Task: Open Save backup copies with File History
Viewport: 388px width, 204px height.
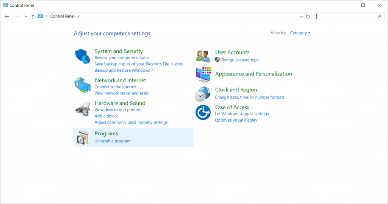Action: [139, 64]
